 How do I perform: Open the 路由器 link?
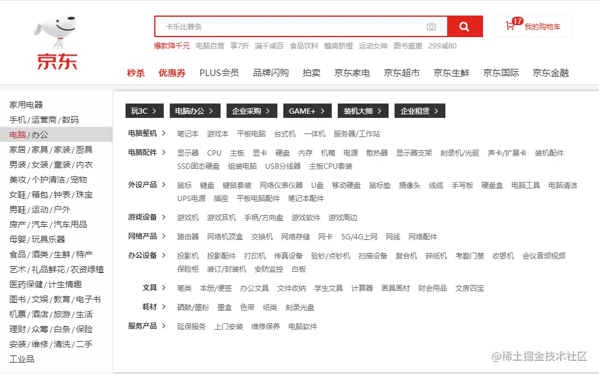click(188, 237)
